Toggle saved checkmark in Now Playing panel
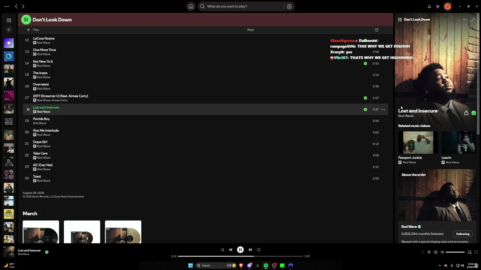The height and width of the screenshot is (270, 481). click(473, 113)
